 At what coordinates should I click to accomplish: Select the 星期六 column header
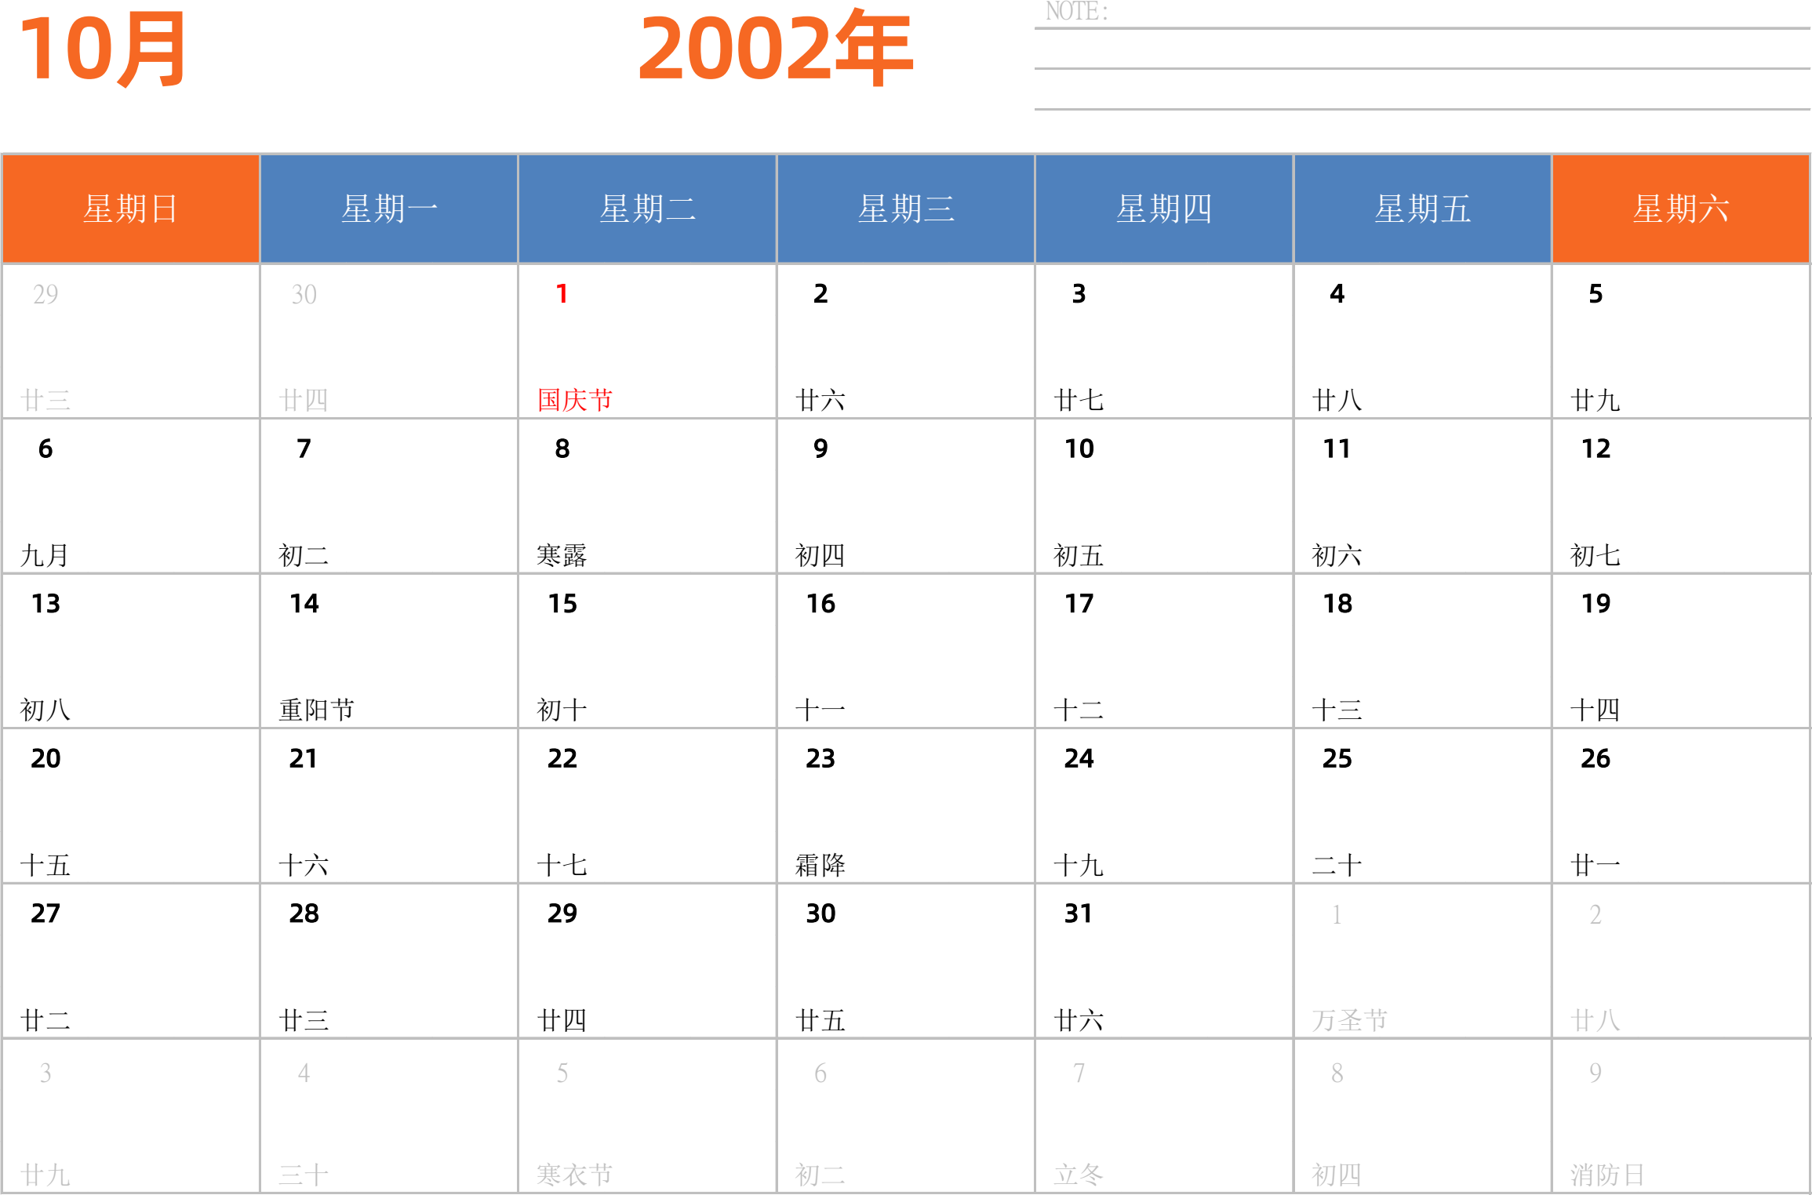[1681, 209]
